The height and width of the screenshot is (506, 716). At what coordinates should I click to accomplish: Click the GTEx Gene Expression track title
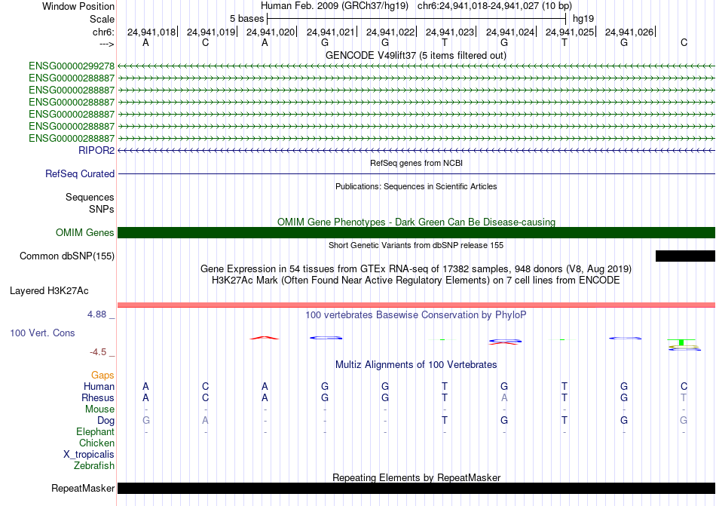[x=416, y=268]
